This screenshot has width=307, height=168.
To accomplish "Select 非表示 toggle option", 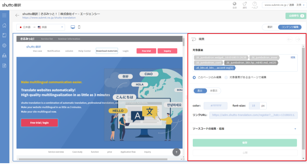I will pos(214,91).
